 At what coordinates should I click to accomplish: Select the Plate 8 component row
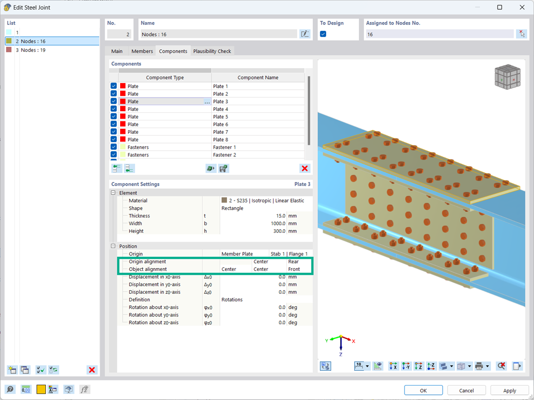point(211,139)
